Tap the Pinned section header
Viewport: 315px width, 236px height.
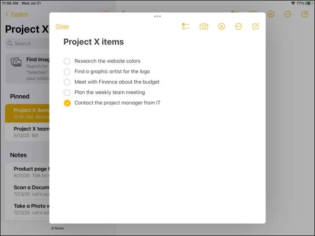pyautogui.click(x=20, y=96)
